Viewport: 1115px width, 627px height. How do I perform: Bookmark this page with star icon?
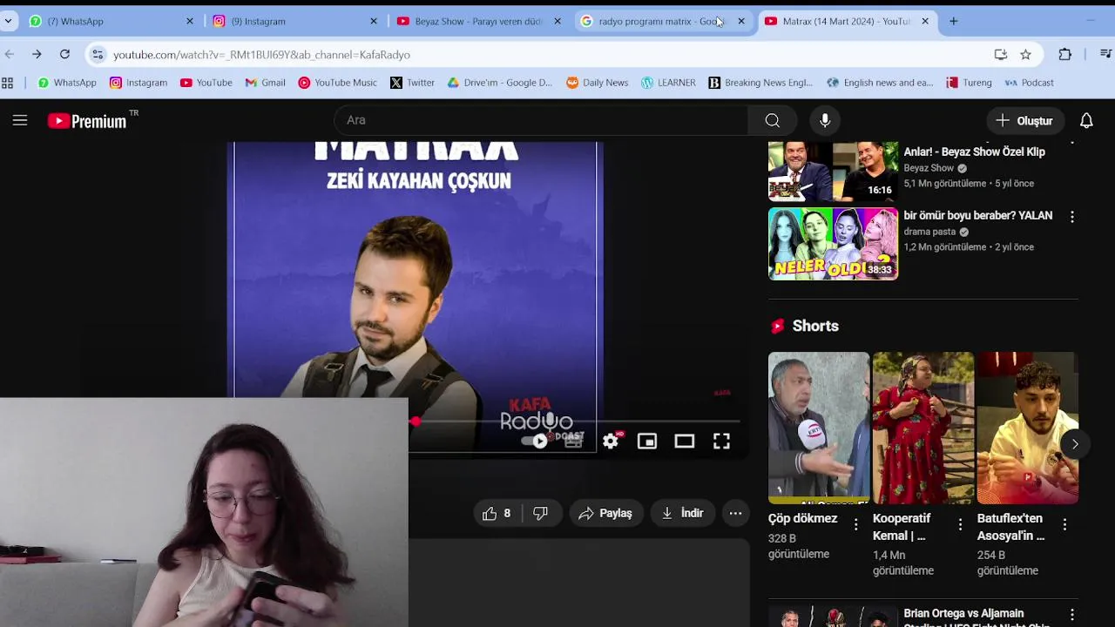[1026, 54]
